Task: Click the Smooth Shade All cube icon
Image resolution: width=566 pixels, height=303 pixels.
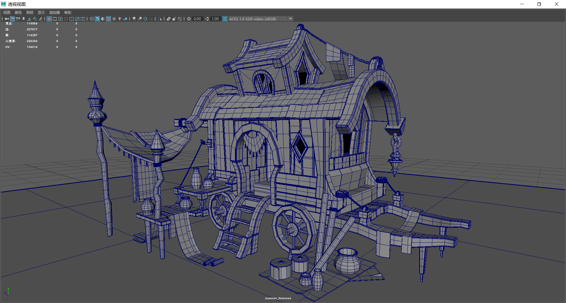Action: tap(97, 19)
